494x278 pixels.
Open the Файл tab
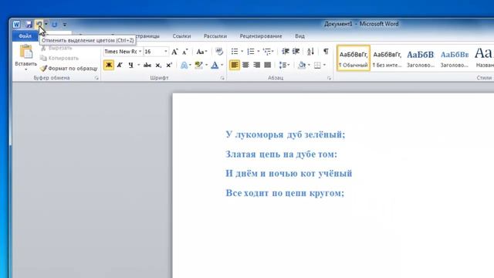(x=25, y=36)
